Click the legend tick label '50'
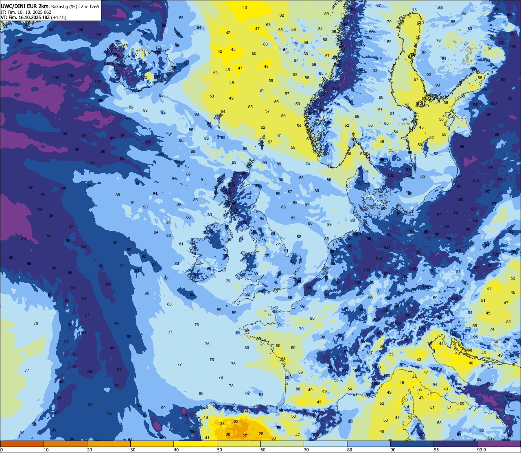 point(219,450)
